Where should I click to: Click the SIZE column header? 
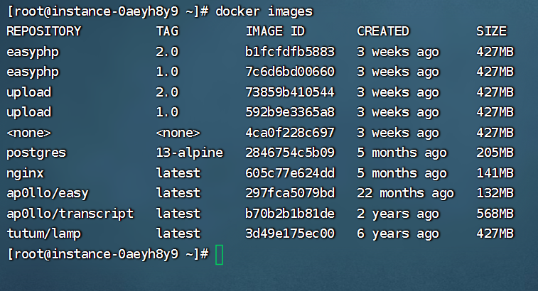click(491, 31)
